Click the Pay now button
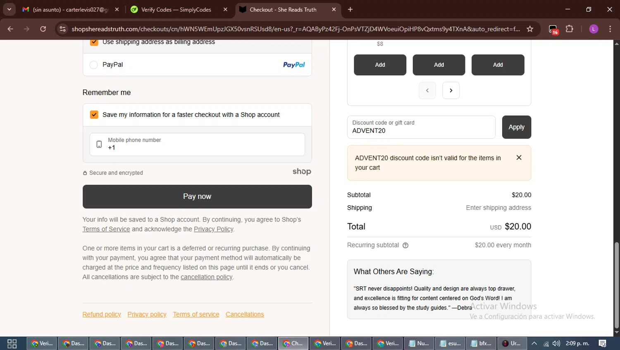 (197, 197)
